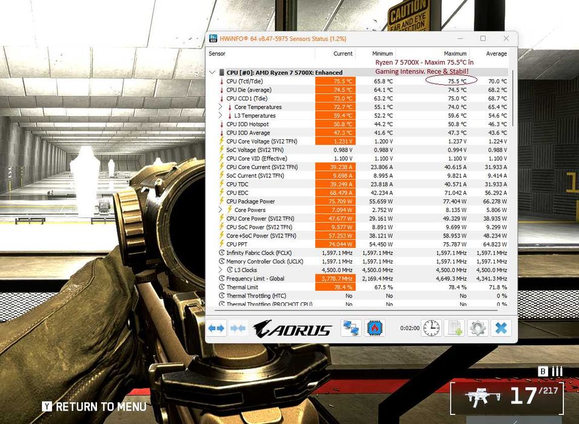Click the 3,778.7 MHz current frequency limit value
Image resolution: width=579 pixels, height=424 pixels.
pyautogui.click(x=335, y=279)
